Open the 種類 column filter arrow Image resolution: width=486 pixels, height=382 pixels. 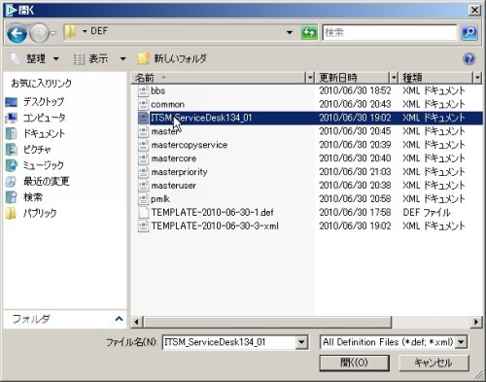(477, 78)
